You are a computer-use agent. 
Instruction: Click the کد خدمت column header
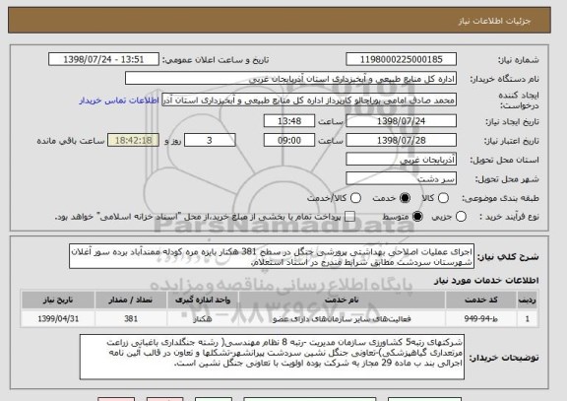tap(481, 300)
